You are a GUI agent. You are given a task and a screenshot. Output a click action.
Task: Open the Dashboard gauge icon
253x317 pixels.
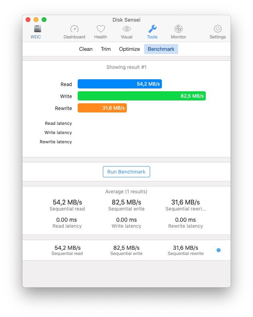click(74, 29)
